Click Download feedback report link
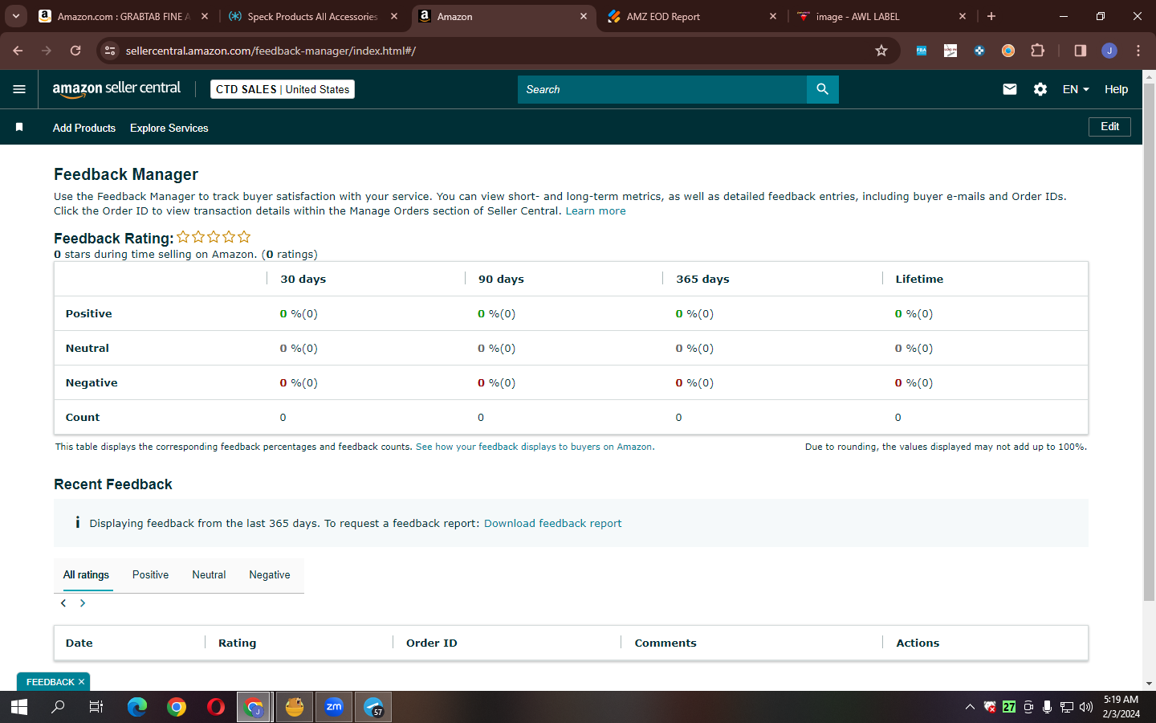This screenshot has height=723, width=1156. [552, 523]
